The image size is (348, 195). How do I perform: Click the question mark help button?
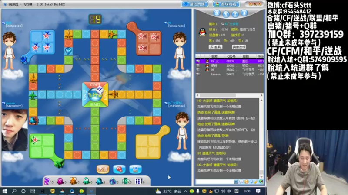pyautogui.click(x=235, y=14)
